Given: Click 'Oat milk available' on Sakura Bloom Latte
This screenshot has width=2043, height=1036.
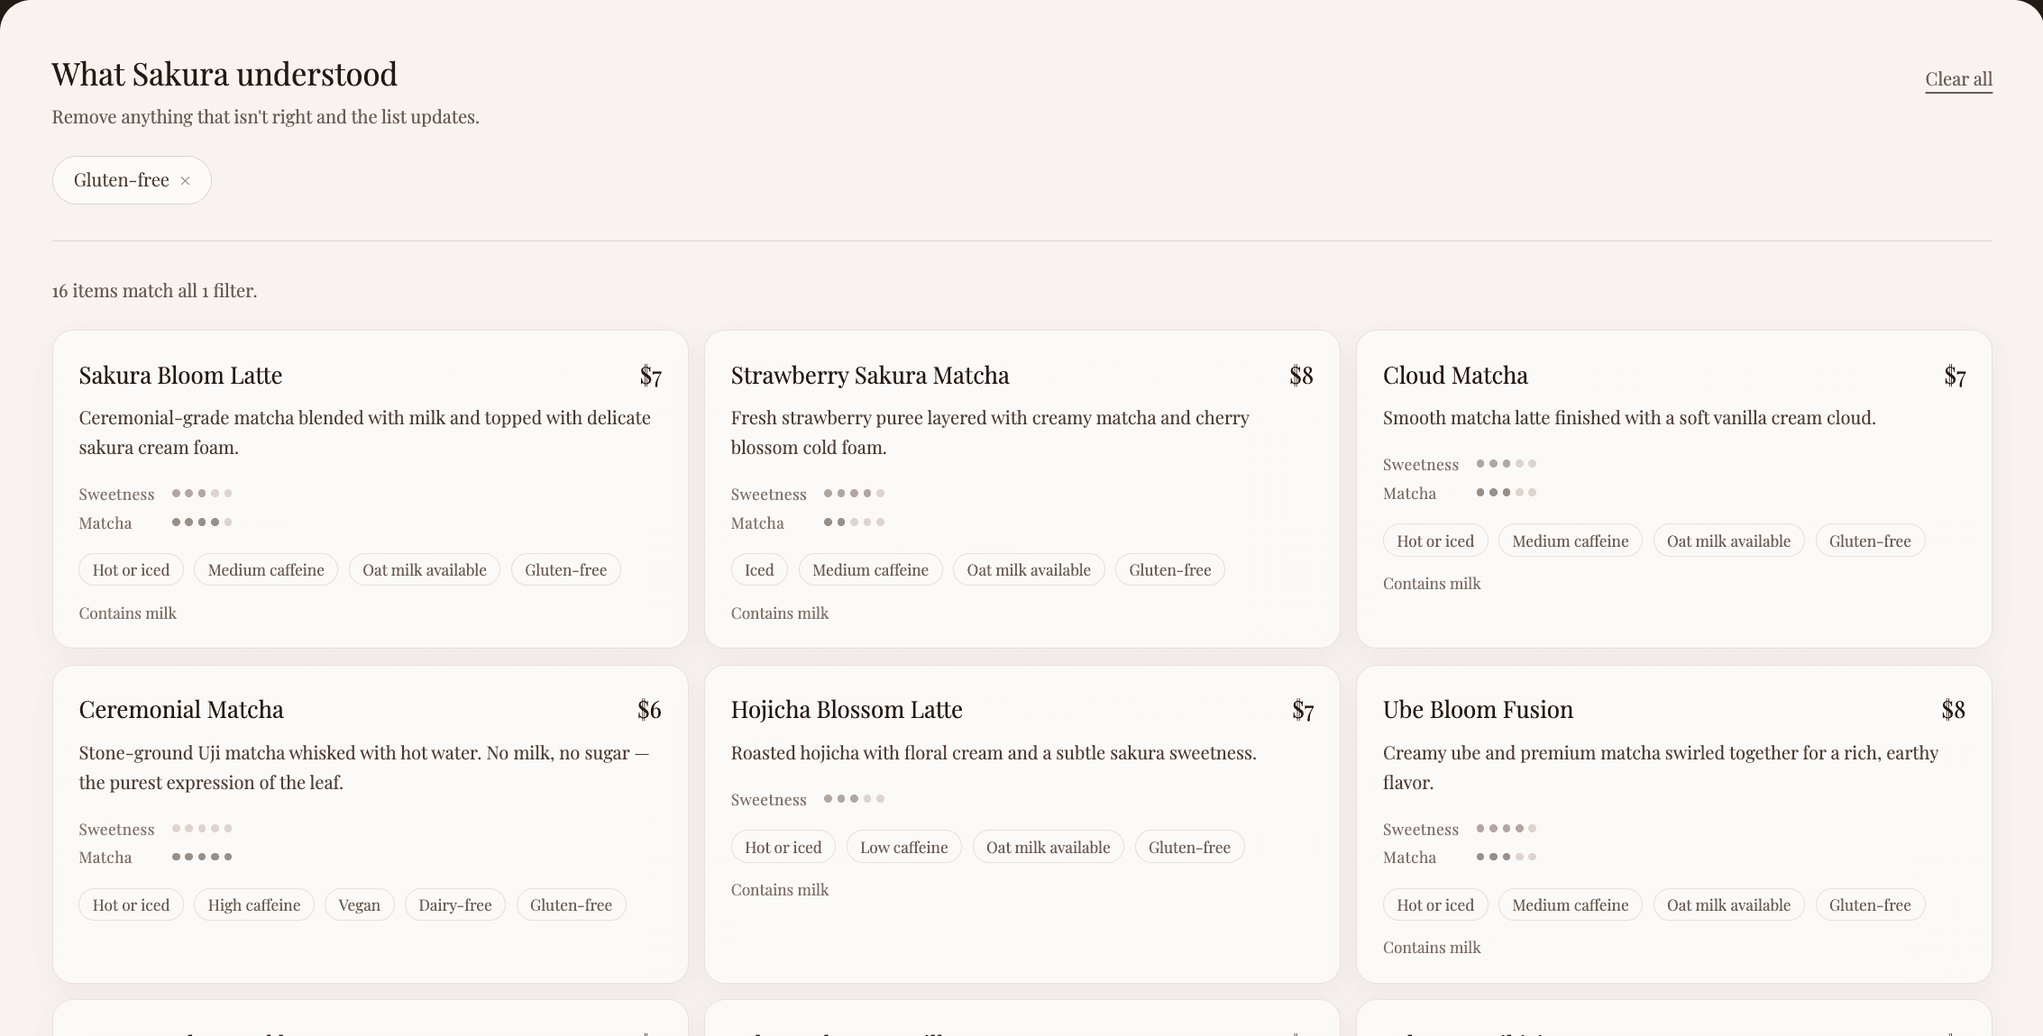Looking at the screenshot, I should 425,570.
